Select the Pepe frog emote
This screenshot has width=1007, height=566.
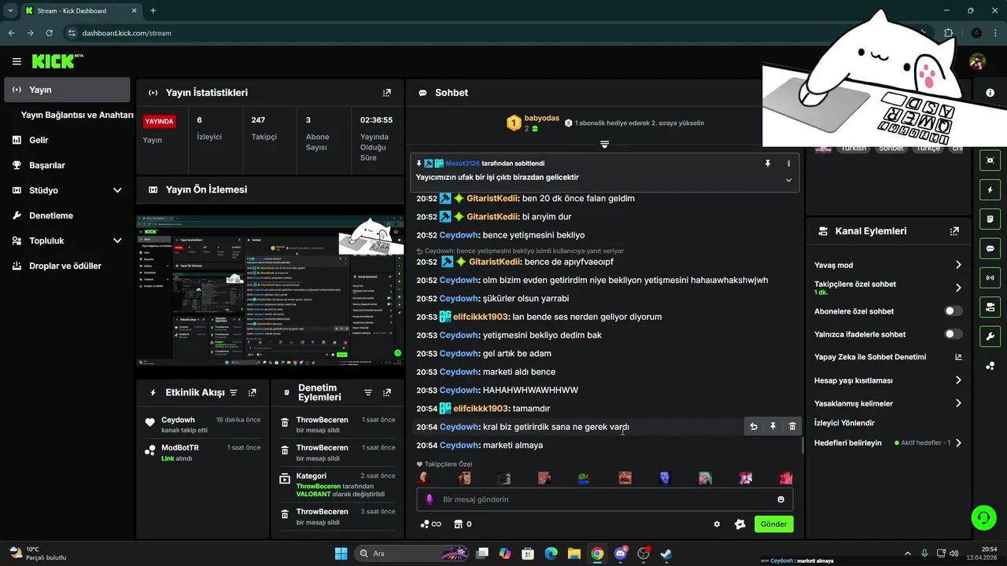585,478
